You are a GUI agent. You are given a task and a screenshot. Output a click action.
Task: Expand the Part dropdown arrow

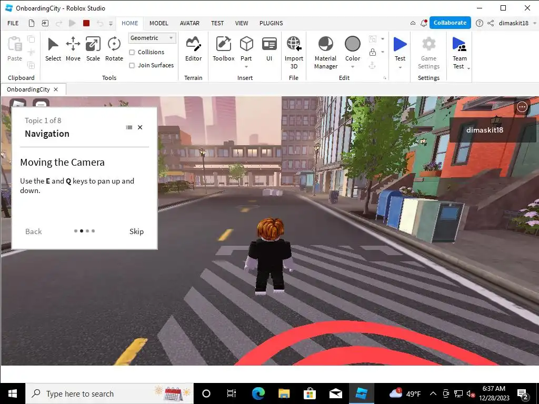(246, 67)
